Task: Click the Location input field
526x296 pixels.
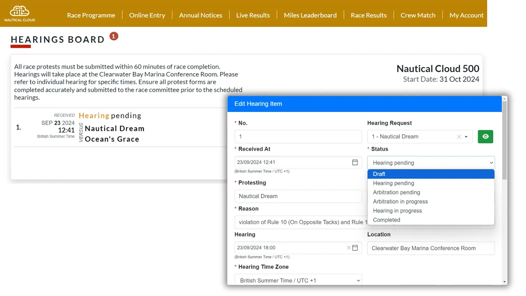Action: [x=431, y=248]
